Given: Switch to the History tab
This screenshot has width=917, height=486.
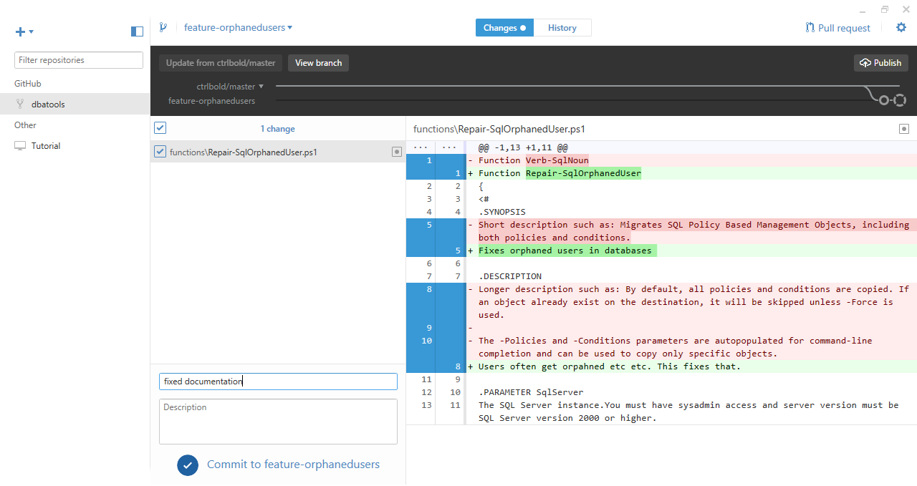Looking at the screenshot, I should coord(562,28).
